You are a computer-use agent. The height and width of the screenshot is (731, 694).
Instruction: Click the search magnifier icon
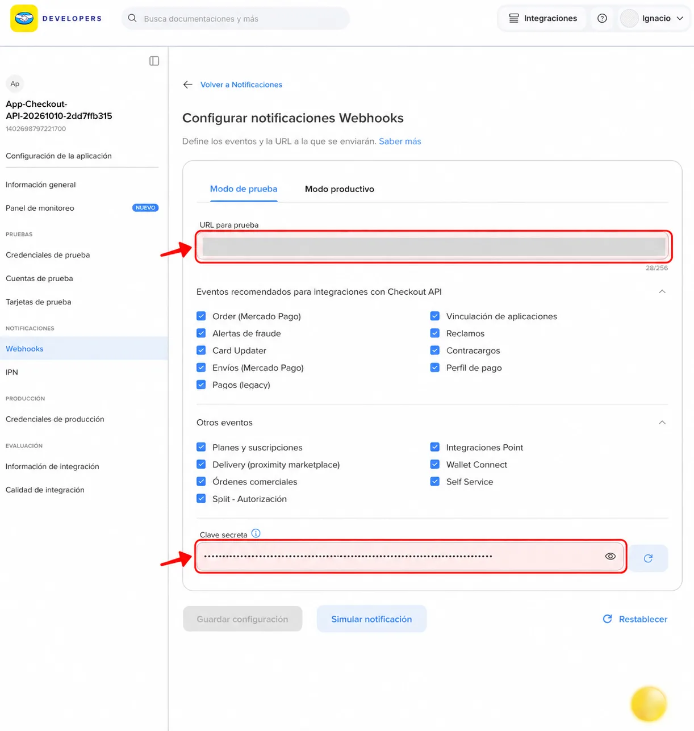(132, 18)
